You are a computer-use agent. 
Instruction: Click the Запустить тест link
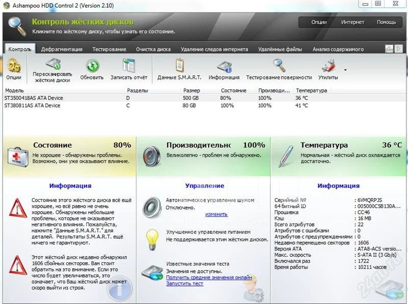(x=185, y=284)
